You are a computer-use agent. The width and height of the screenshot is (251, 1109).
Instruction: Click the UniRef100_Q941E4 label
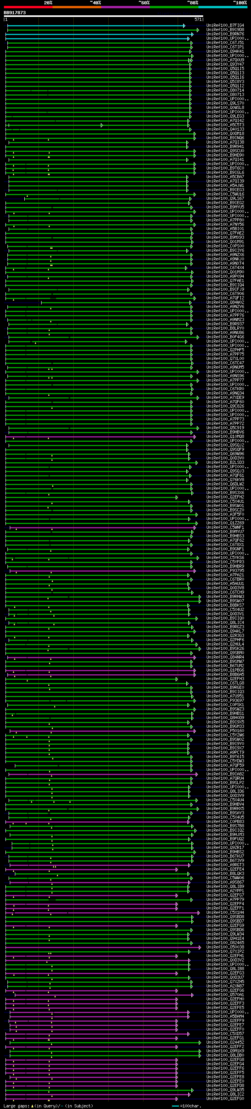(225, 938)
